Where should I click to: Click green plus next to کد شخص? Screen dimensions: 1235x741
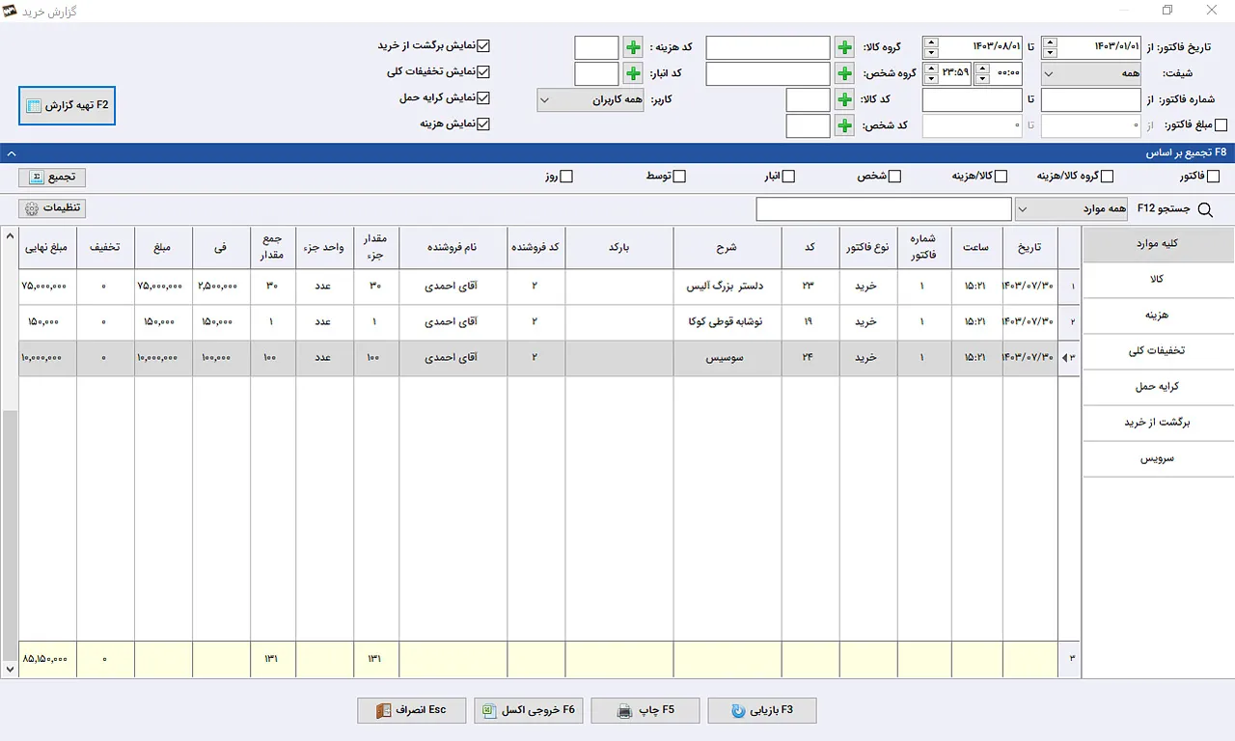[x=844, y=126]
